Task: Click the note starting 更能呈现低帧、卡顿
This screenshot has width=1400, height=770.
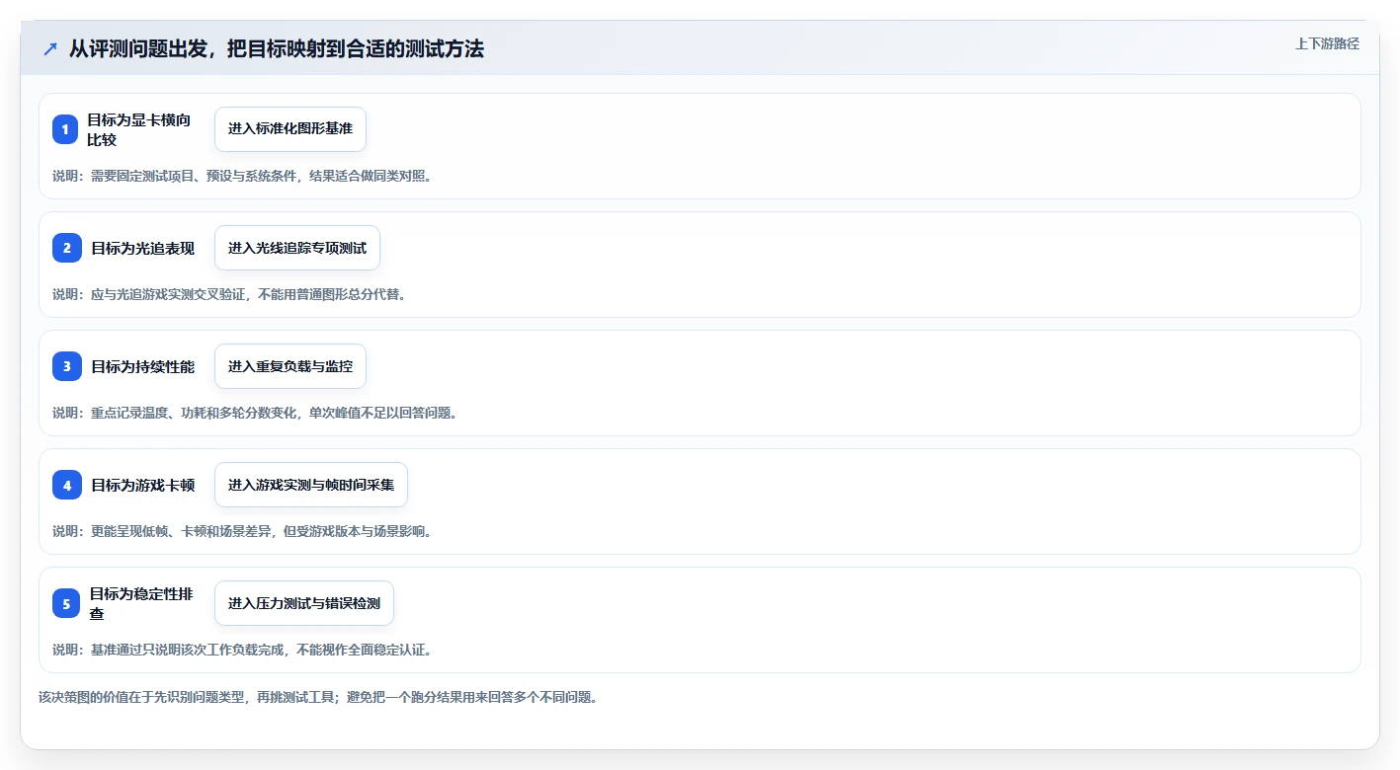Action: 242,531
